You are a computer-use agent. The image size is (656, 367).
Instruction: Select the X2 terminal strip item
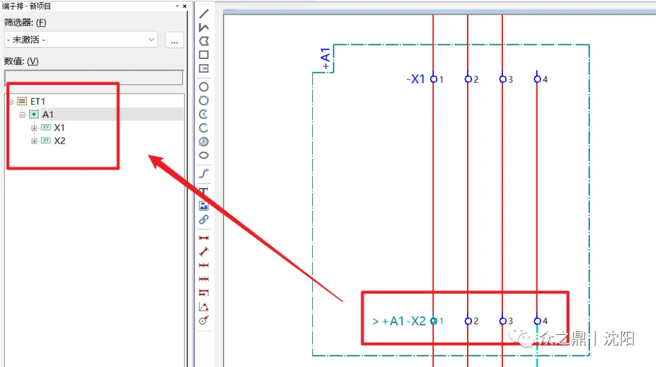point(60,141)
